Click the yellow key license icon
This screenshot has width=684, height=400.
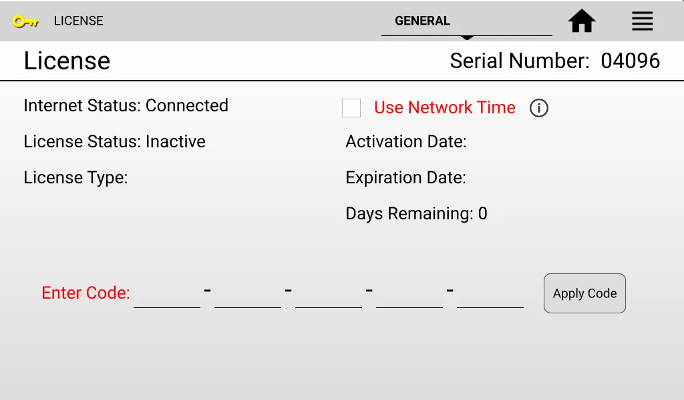25,21
